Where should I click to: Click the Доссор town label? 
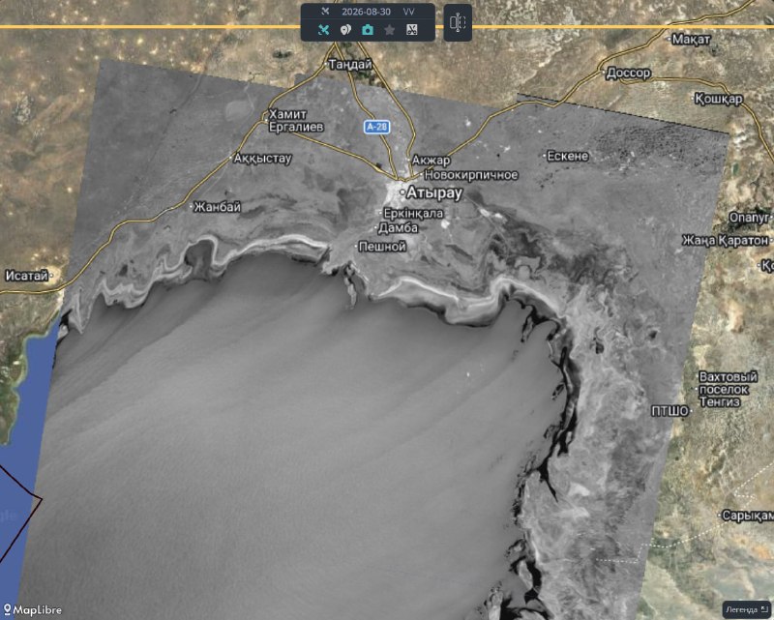[628, 74]
